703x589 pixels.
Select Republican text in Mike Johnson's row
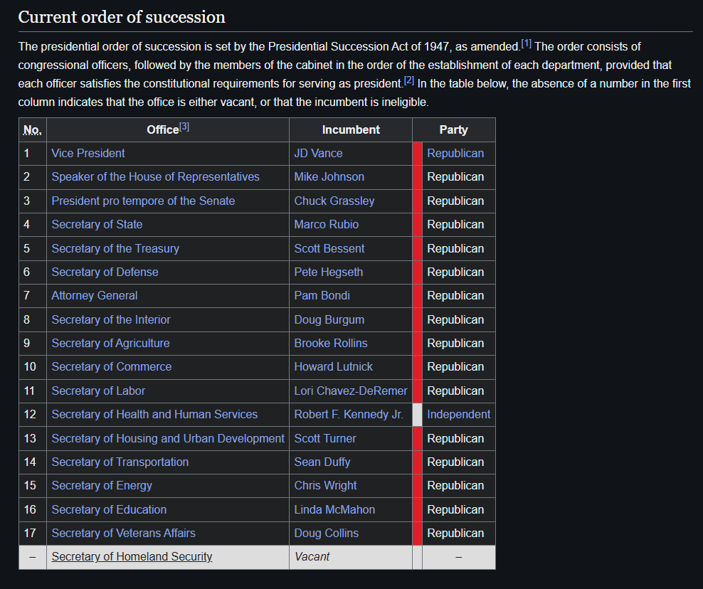point(455,176)
